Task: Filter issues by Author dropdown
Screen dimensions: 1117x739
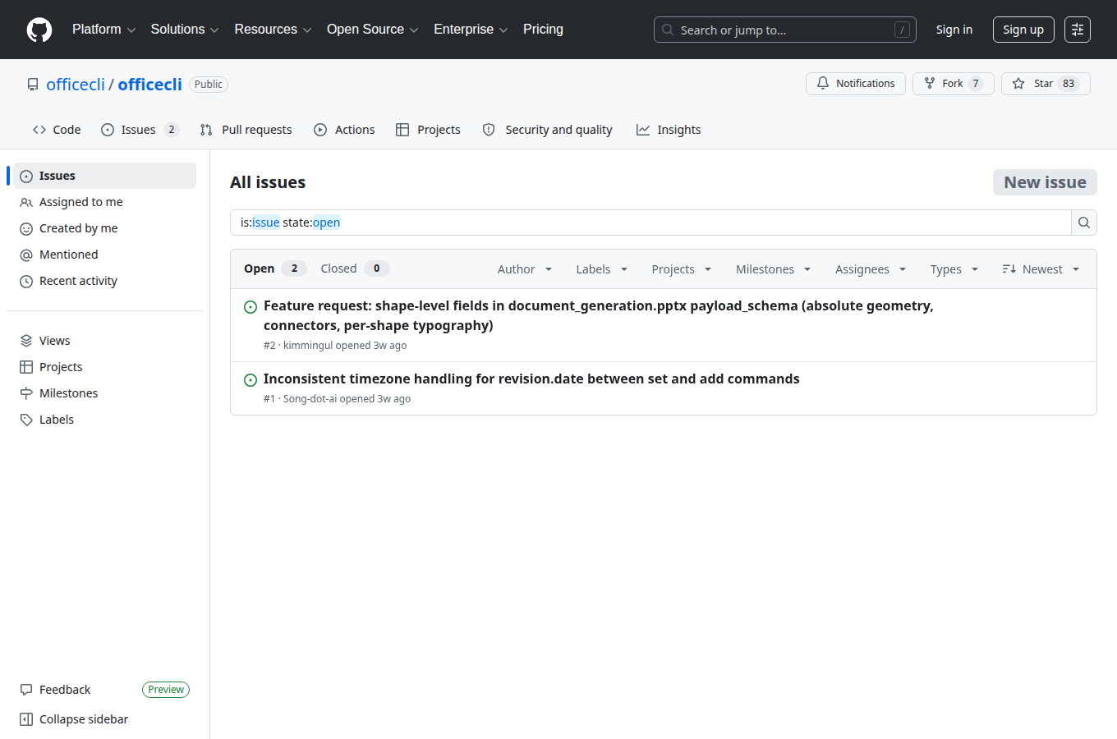Action: click(525, 269)
